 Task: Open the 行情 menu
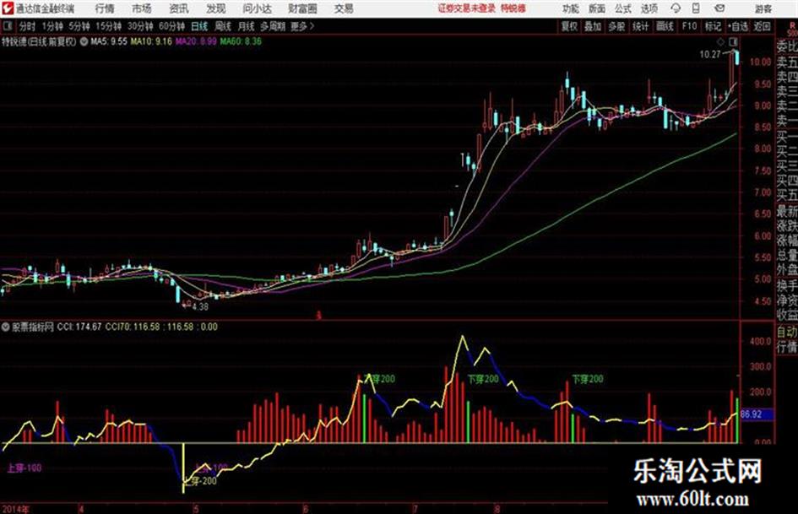click(105, 8)
